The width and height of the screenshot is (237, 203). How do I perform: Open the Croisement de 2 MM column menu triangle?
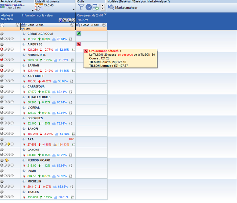(105, 14)
